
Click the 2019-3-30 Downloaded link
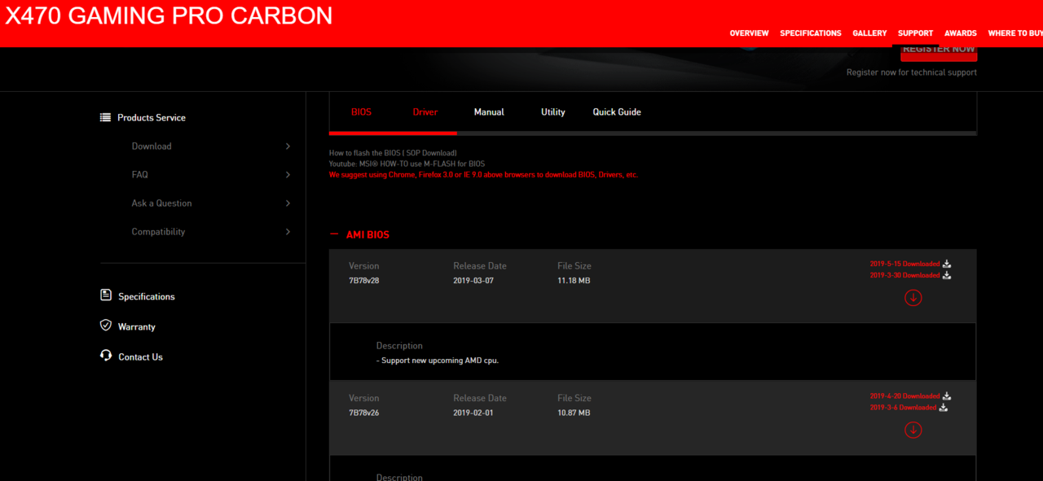[x=904, y=275]
